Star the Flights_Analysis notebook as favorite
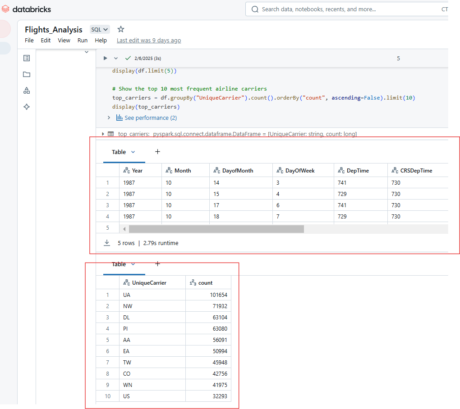 (x=120, y=29)
